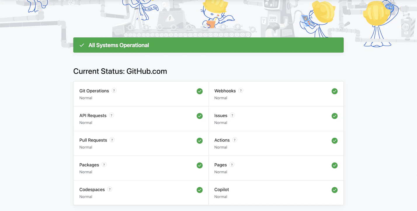Click the API Requests label
This screenshot has width=417, height=211.
(93, 115)
